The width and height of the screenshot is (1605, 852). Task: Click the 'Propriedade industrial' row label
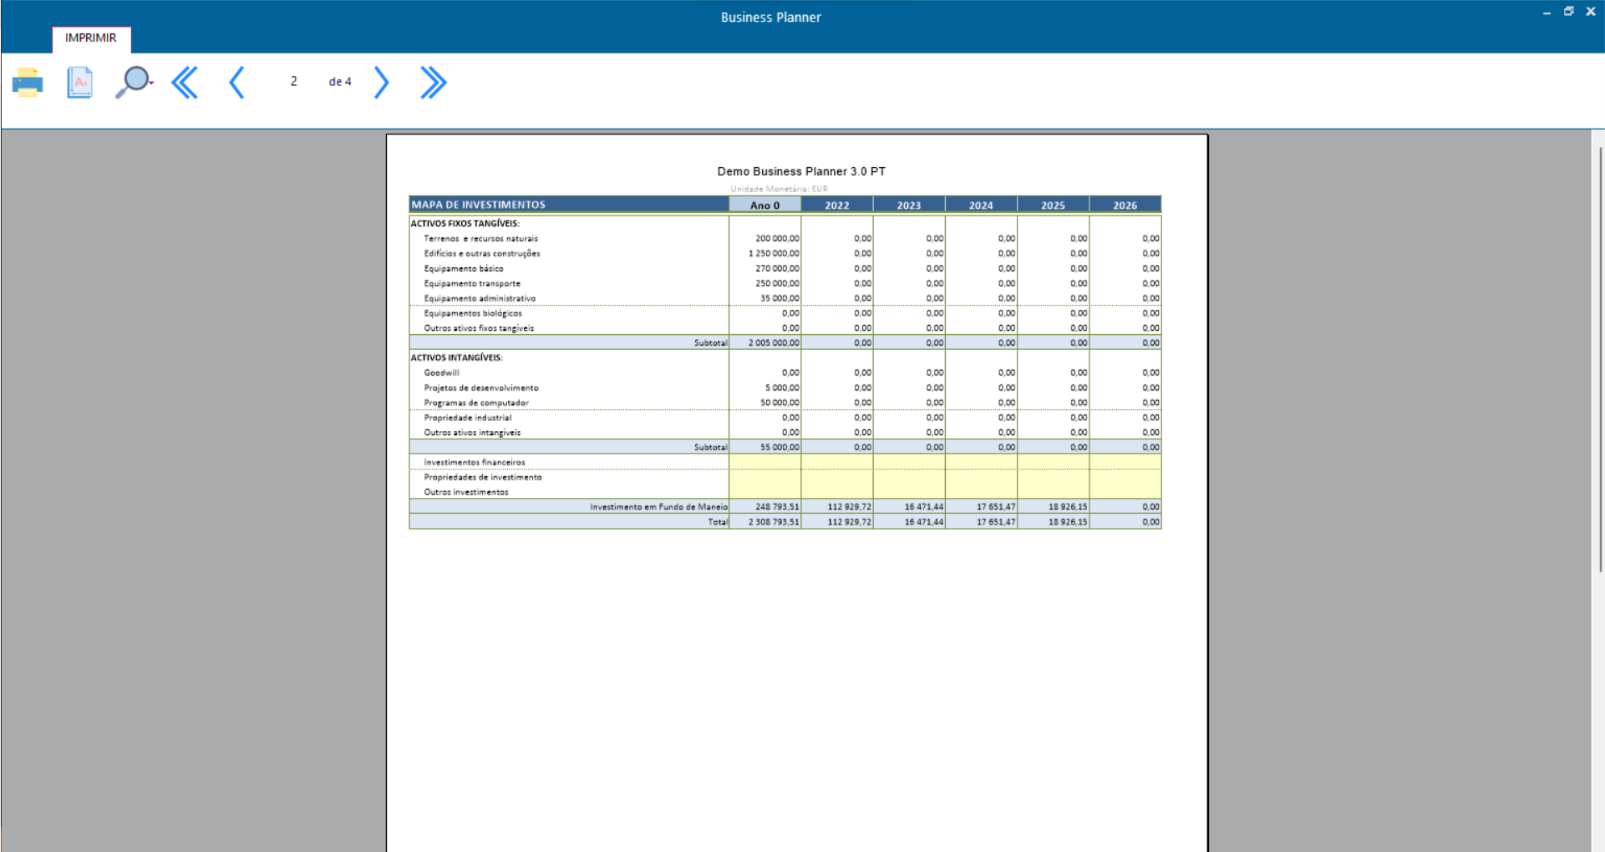click(x=467, y=418)
